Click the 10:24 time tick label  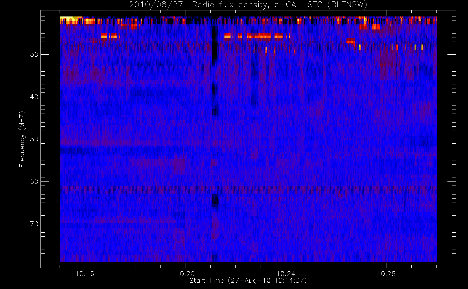click(285, 274)
